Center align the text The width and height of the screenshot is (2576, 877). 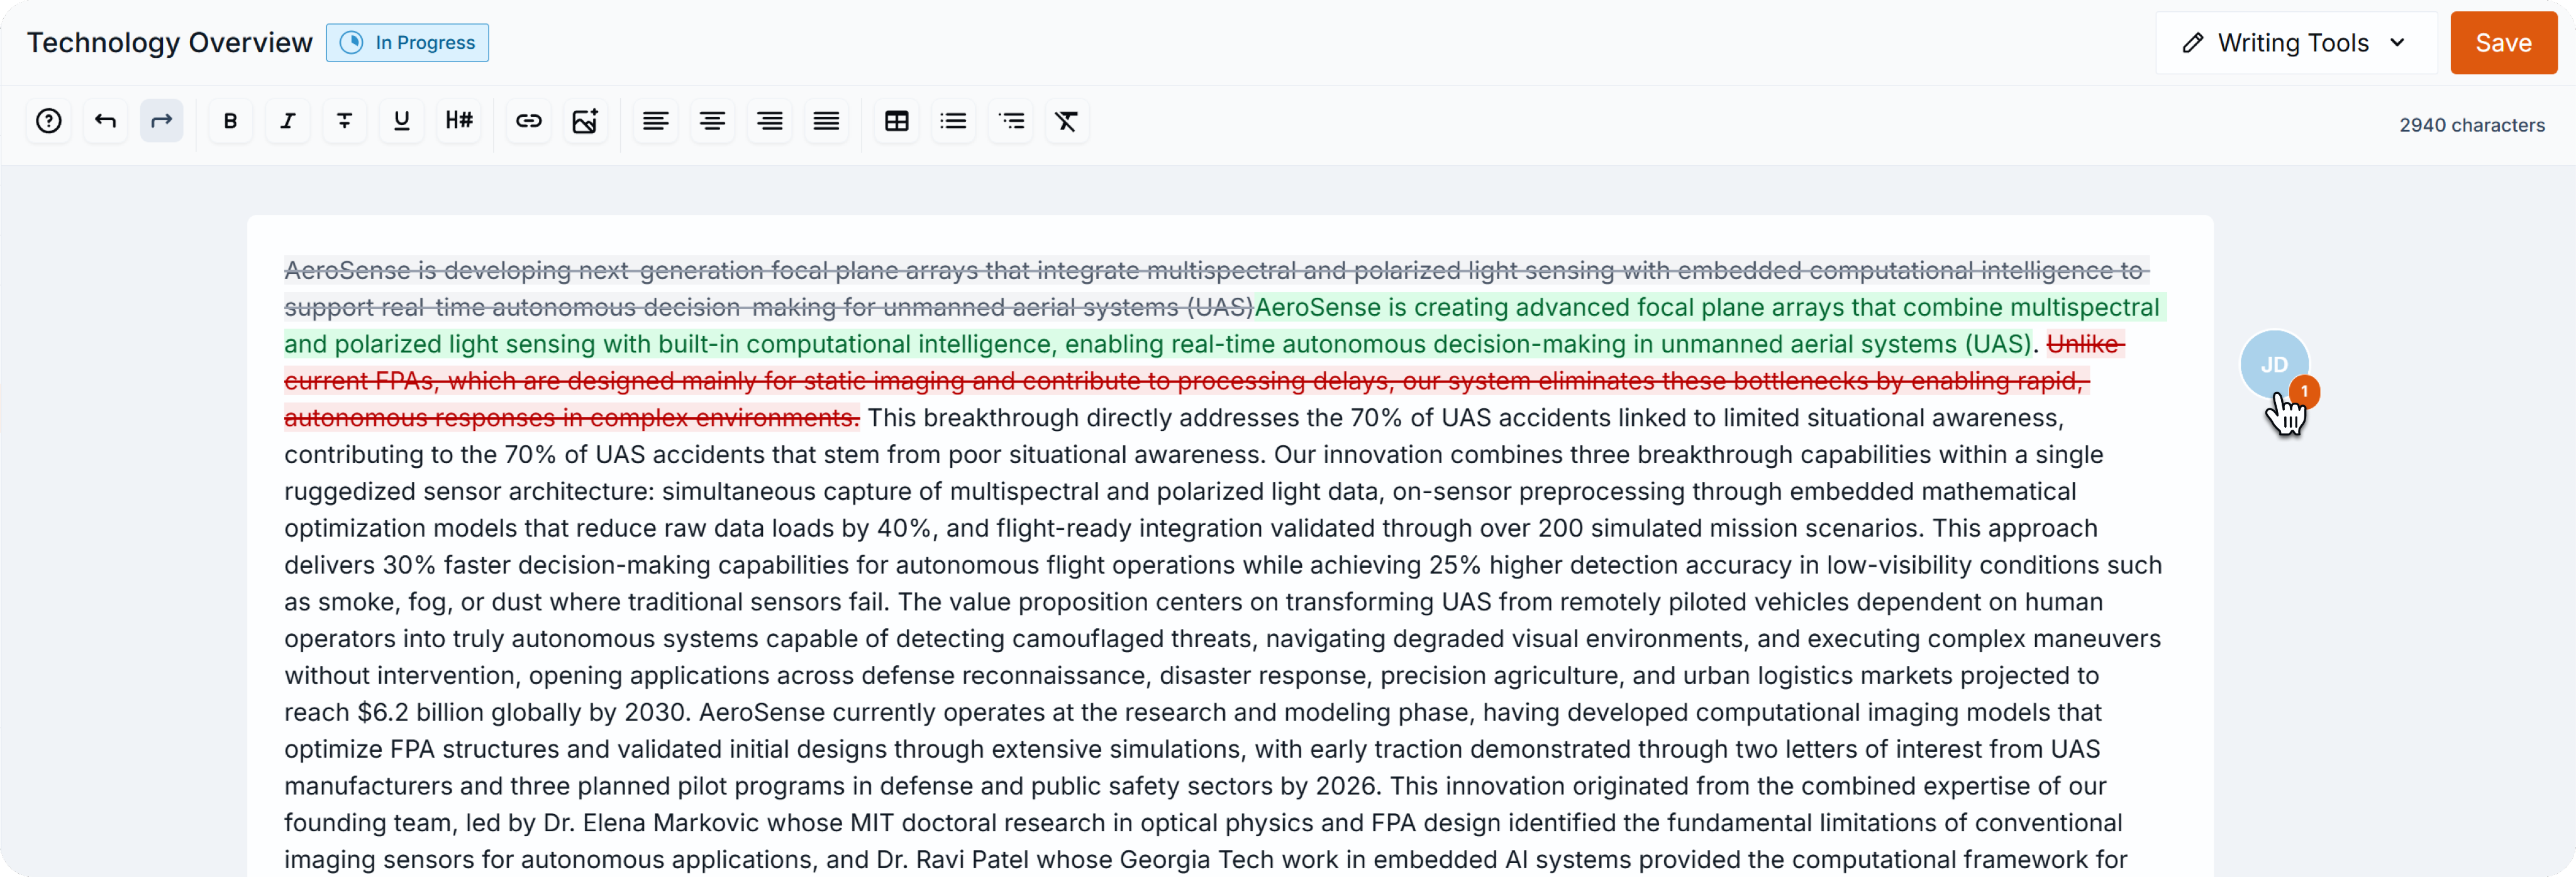[713, 122]
